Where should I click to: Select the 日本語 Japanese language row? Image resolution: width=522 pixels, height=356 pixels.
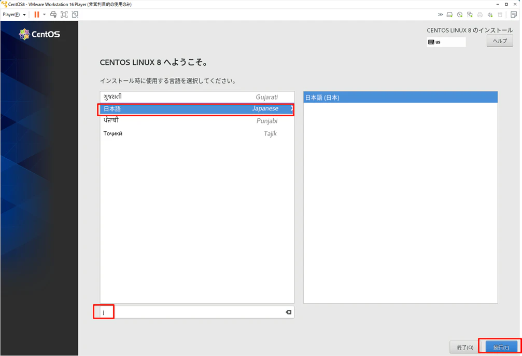pos(197,108)
